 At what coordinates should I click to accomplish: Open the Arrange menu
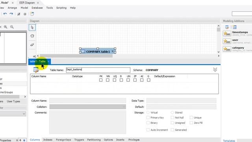12,8
